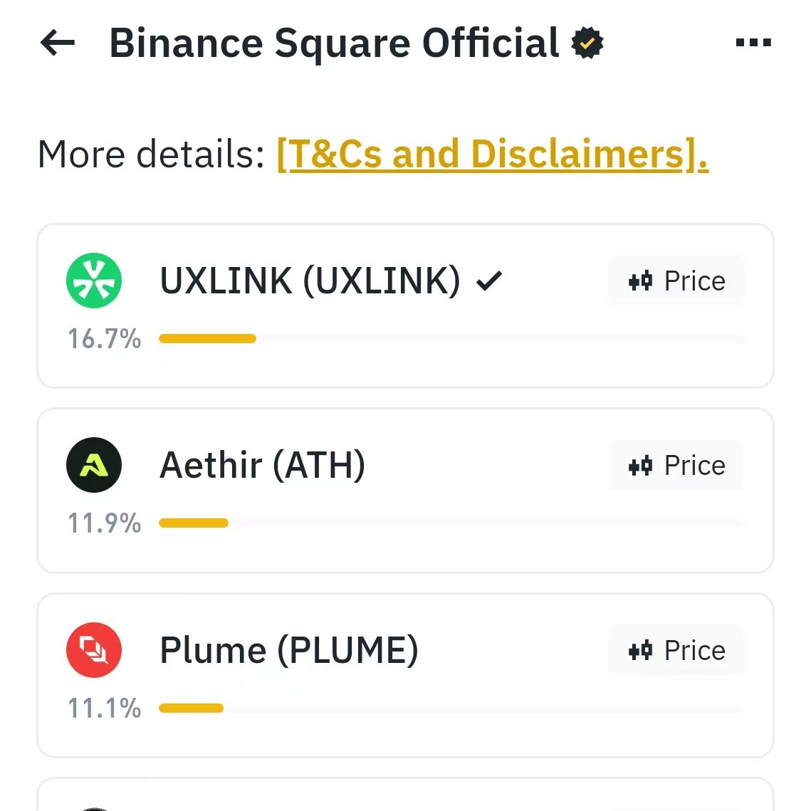Click the verified badge next to Binance Square Official
811x811 pixels.
click(x=587, y=43)
